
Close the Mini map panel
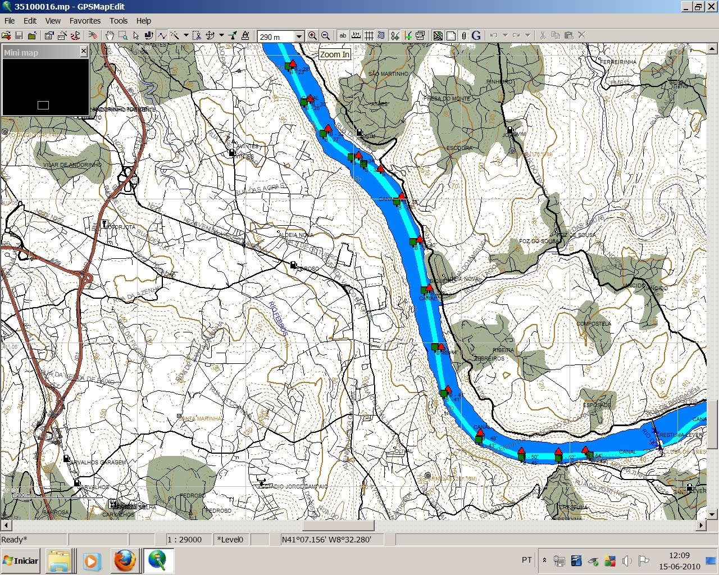(x=83, y=52)
